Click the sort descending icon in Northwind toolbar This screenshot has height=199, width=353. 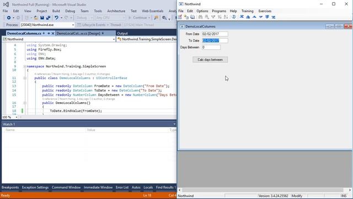point(226,17)
